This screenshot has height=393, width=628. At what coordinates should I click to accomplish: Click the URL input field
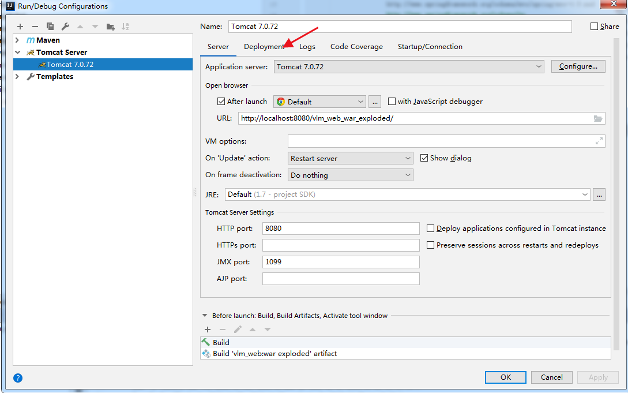tap(422, 118)
